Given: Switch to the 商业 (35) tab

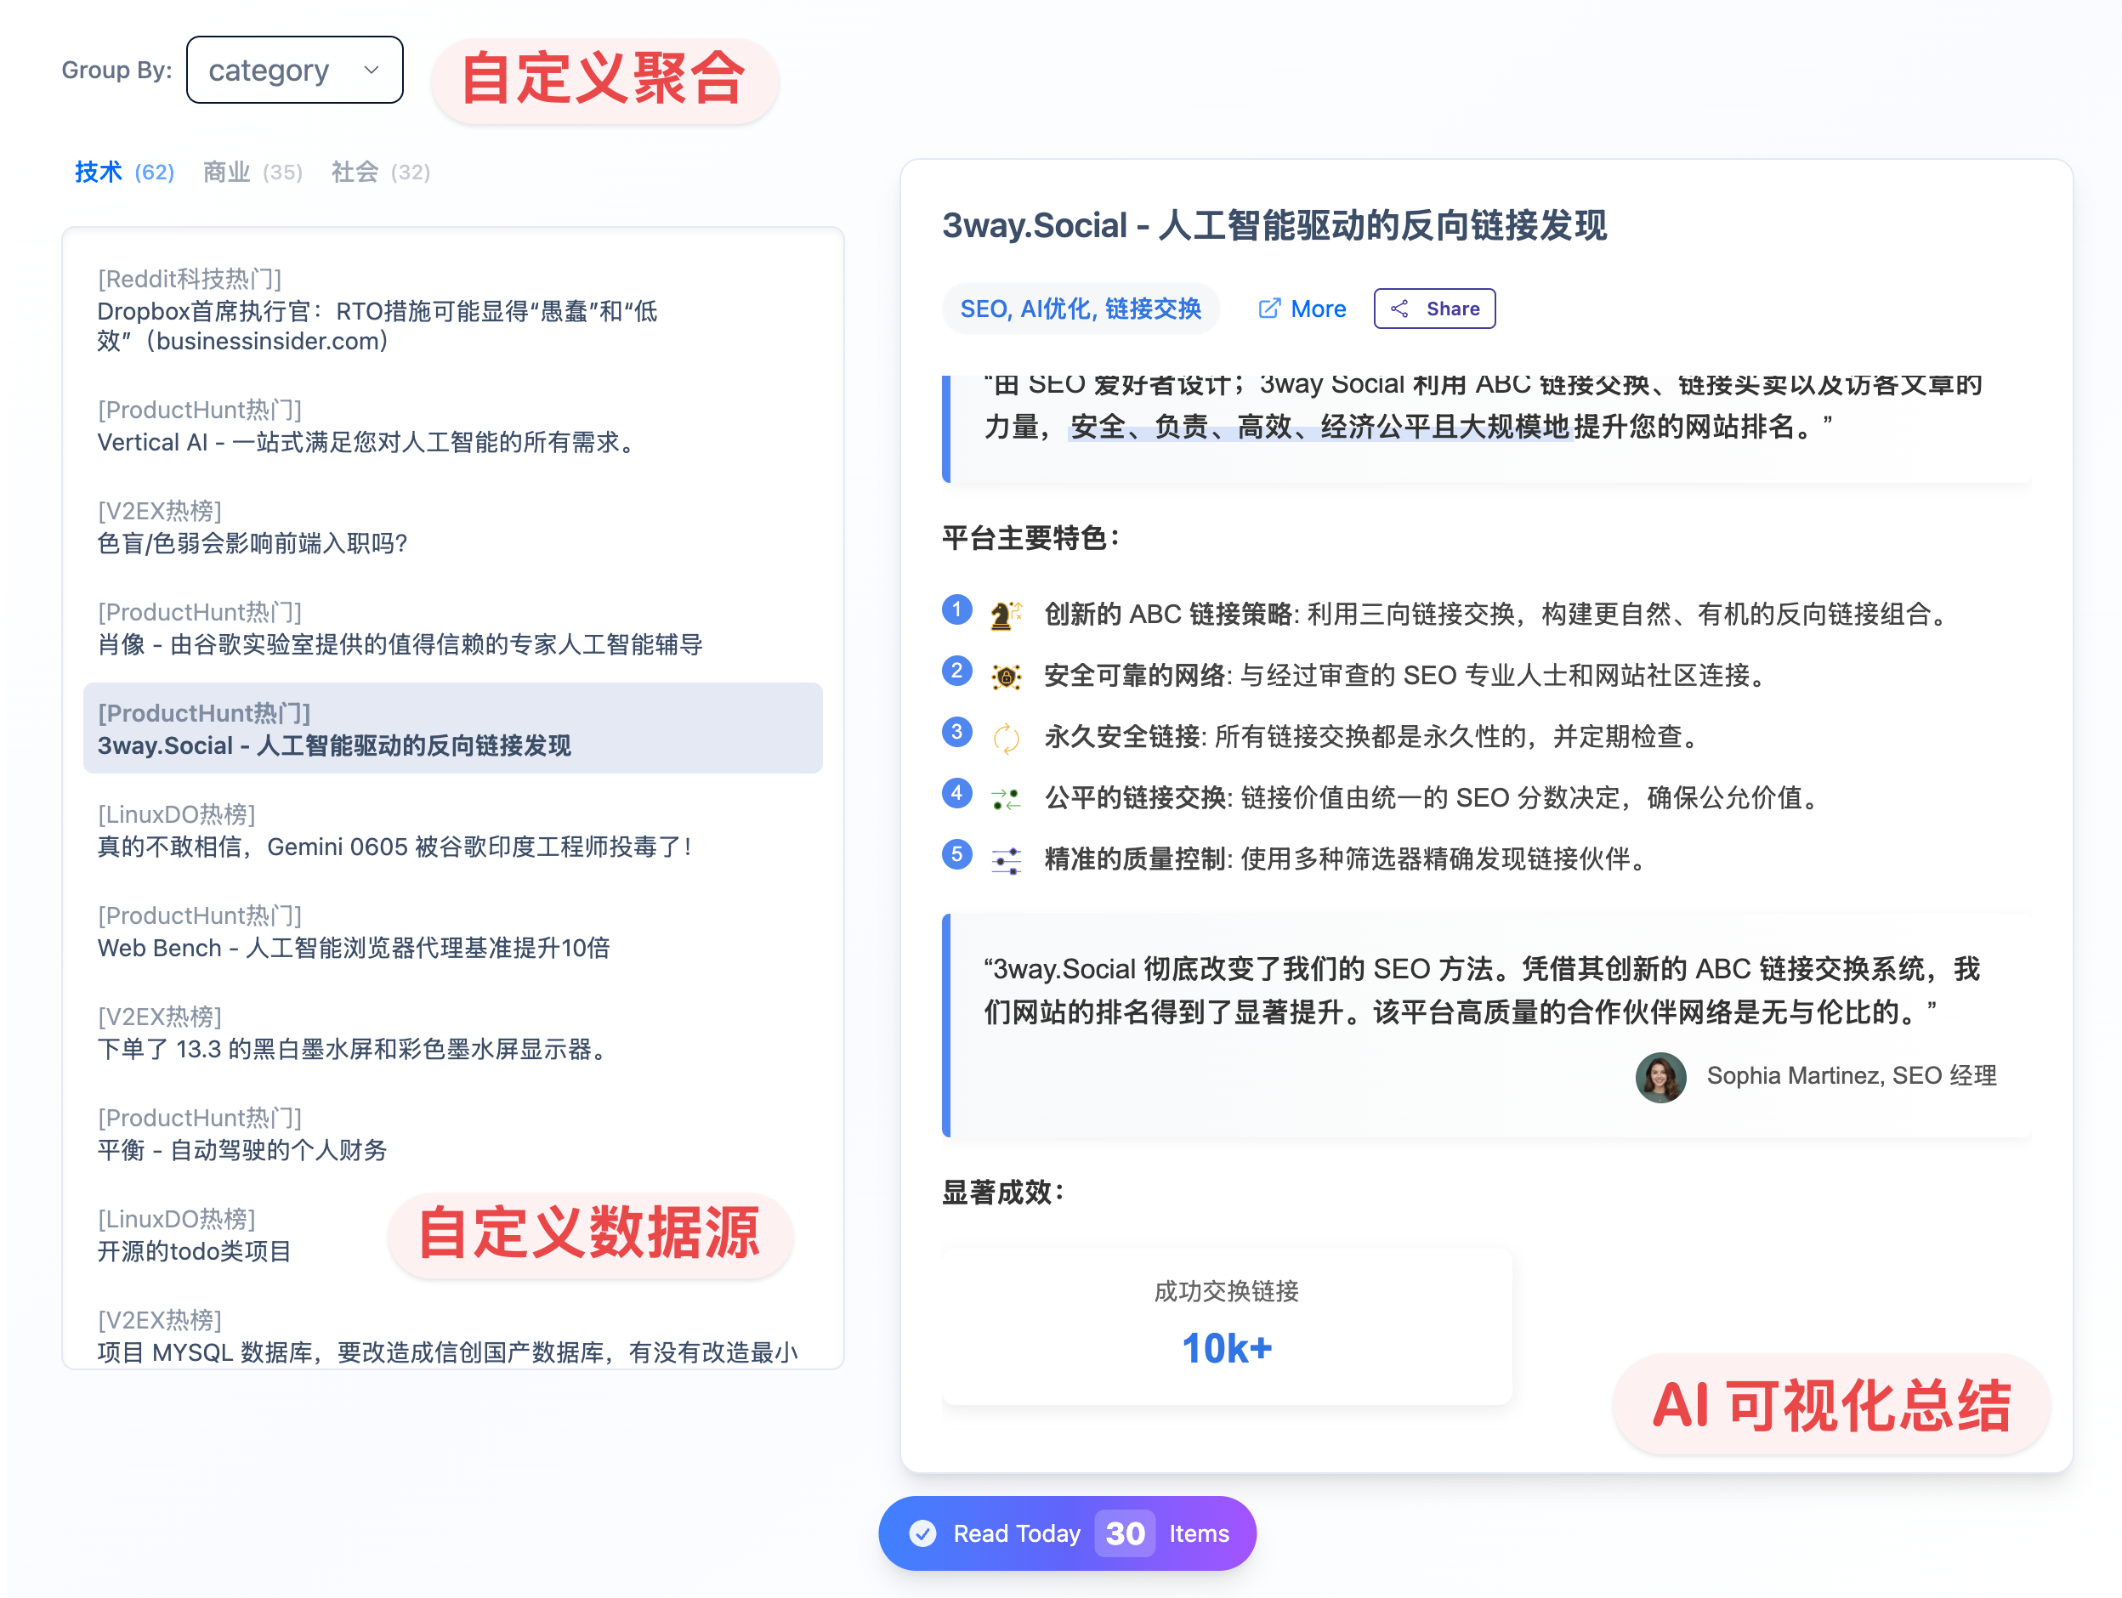Looking at the screenshot, I should (x=252, y=172).
